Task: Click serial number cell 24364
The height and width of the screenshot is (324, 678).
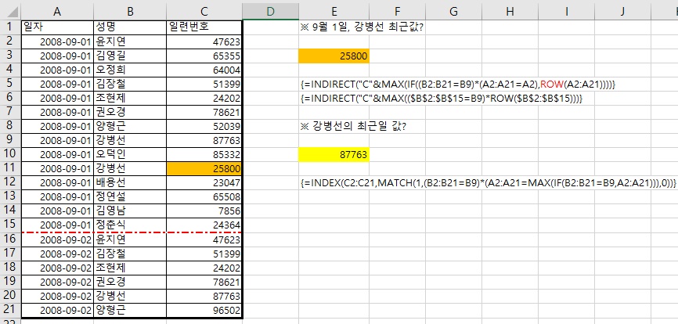Action: pos(204,225)
